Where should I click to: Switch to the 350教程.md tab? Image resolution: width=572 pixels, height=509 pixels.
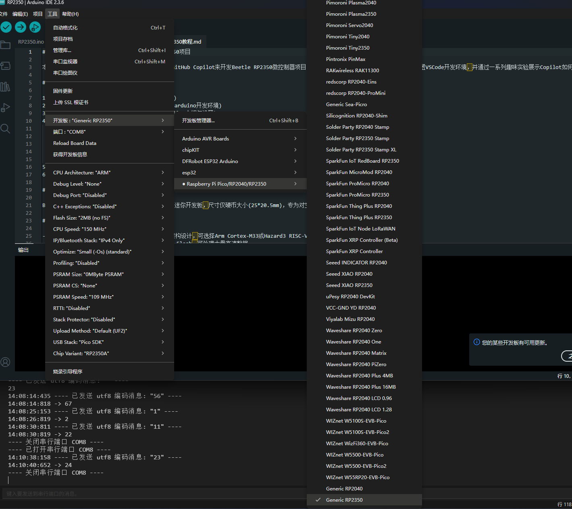pos(188,42)
